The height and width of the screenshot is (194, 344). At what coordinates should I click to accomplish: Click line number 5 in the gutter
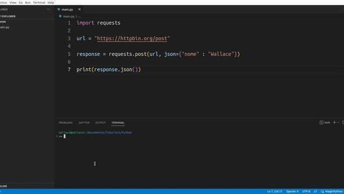pos(69,54)
